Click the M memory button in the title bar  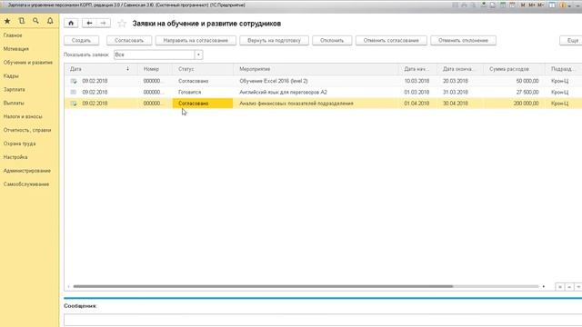(523, 5)
